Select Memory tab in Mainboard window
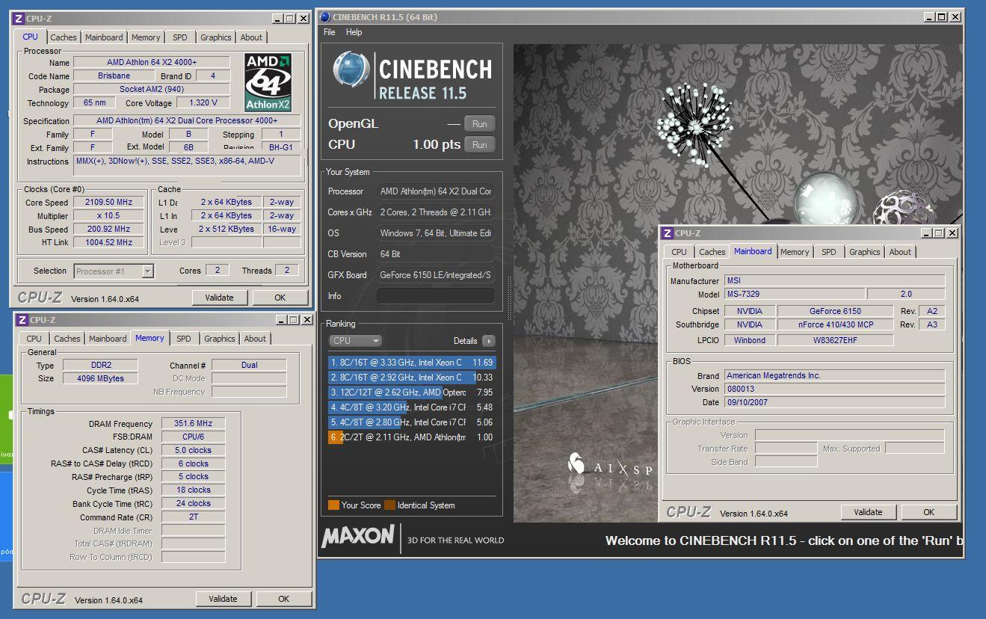Image resolution: width=986 pixels, height=619 pixels. pyautogui.click(x=795, y=252)
